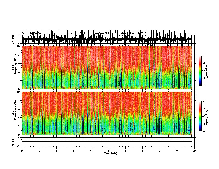Click the '8' kHz tick of ch.1
The width and height of the screenshot is (219, 169).
(19, 55)
